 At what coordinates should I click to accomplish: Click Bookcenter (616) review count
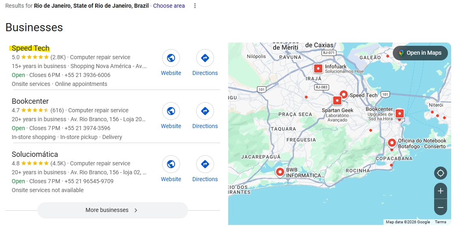point(57,110)
